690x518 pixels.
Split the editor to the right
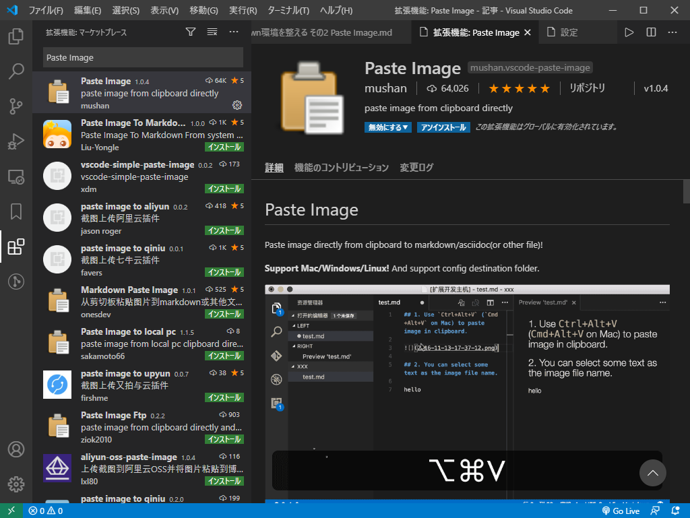click(x=651, y=32)
